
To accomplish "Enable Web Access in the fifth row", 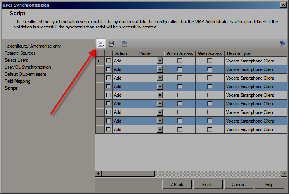I will click(210, 95).
